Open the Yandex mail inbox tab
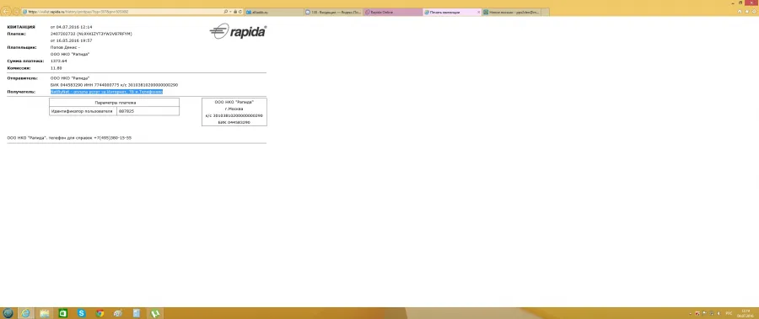Screen dimensions: 759x319 click(x=334, y=12)
